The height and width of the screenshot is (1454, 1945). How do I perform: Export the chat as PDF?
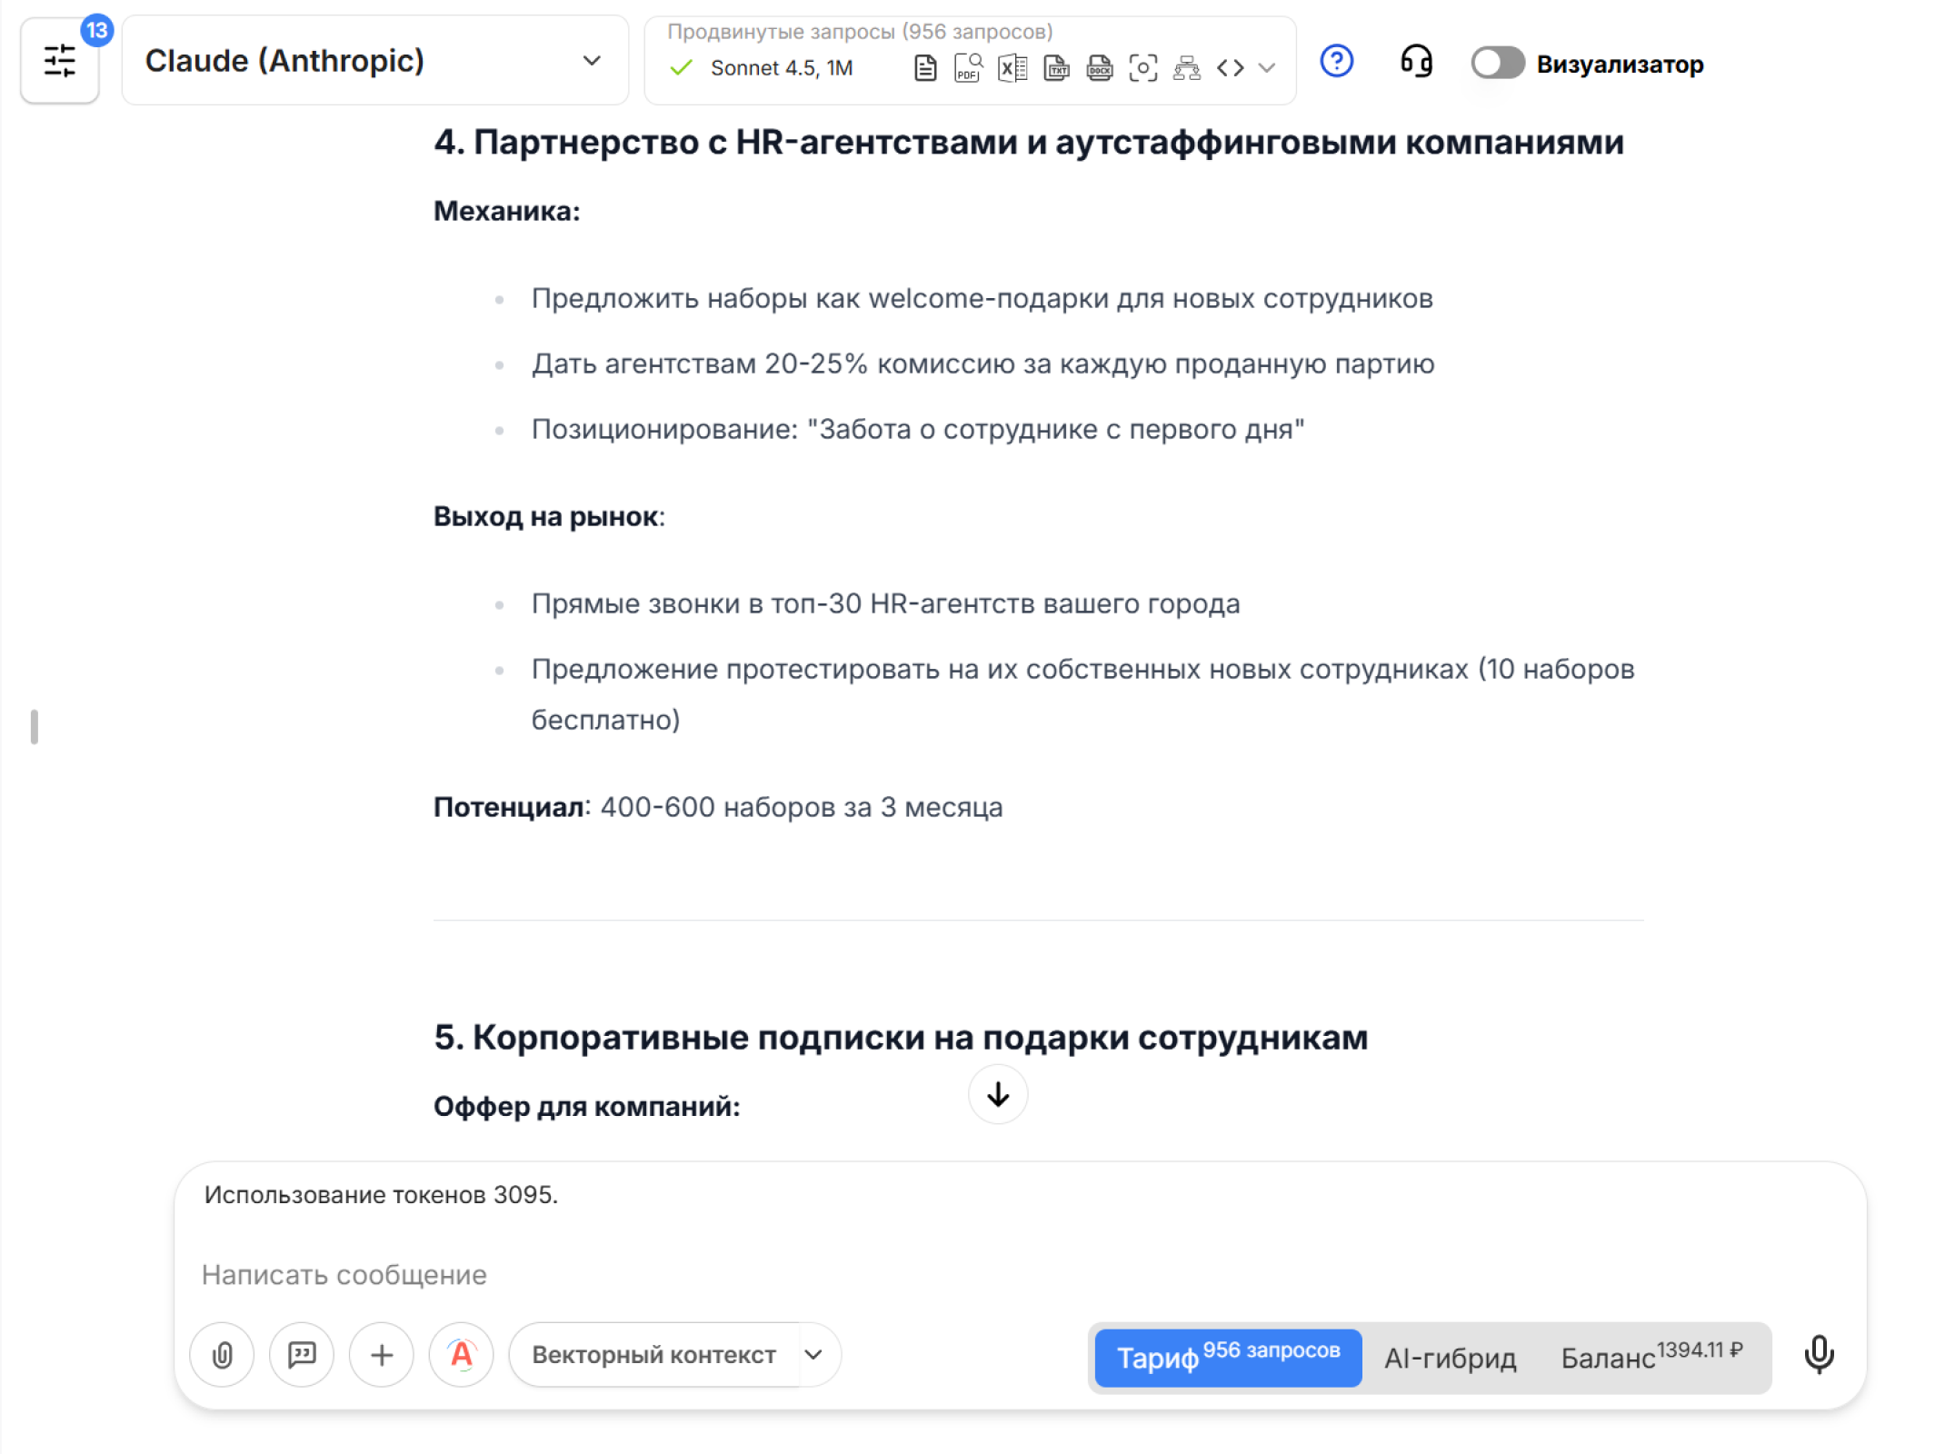click(967, 66)
